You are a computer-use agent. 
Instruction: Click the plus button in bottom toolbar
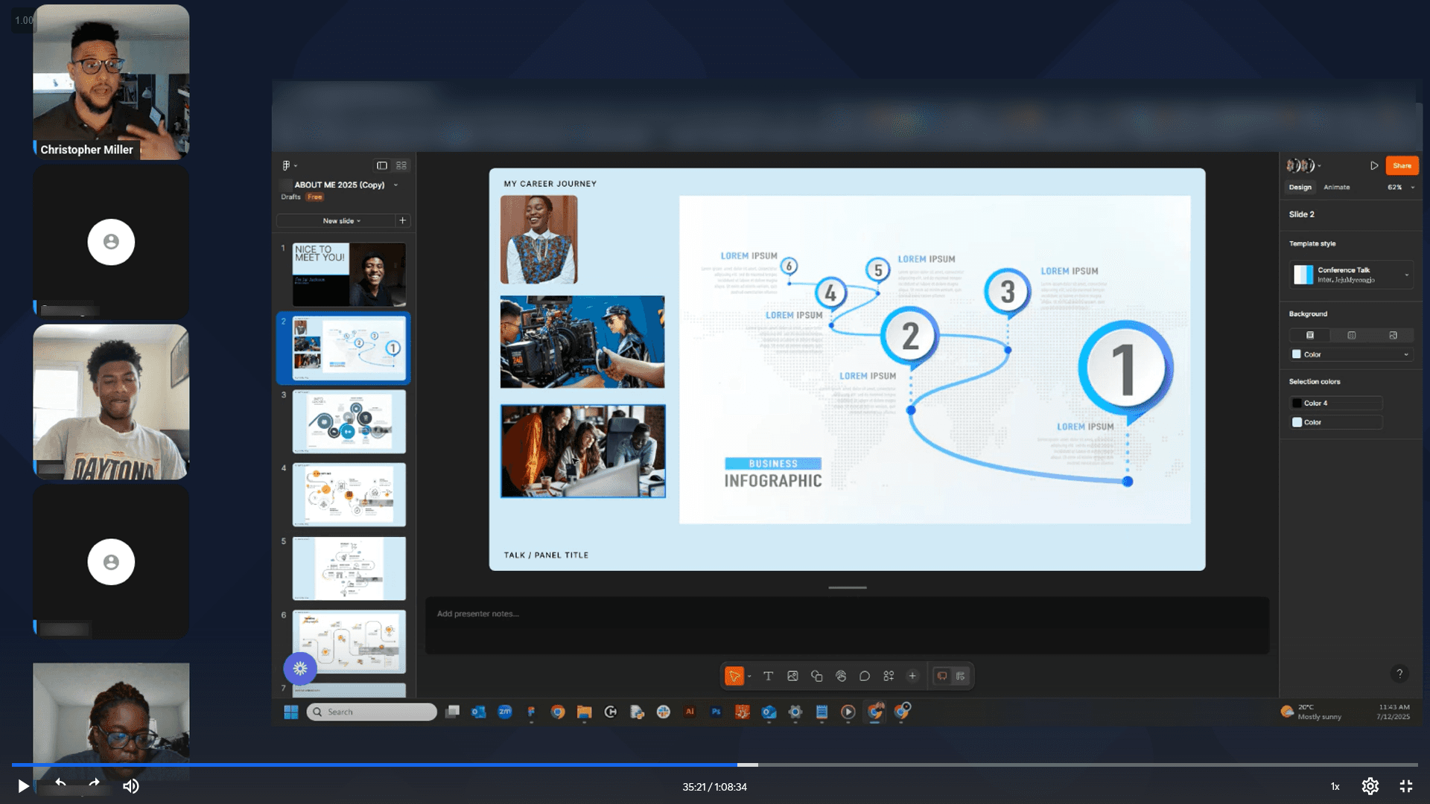coord(912,676)
